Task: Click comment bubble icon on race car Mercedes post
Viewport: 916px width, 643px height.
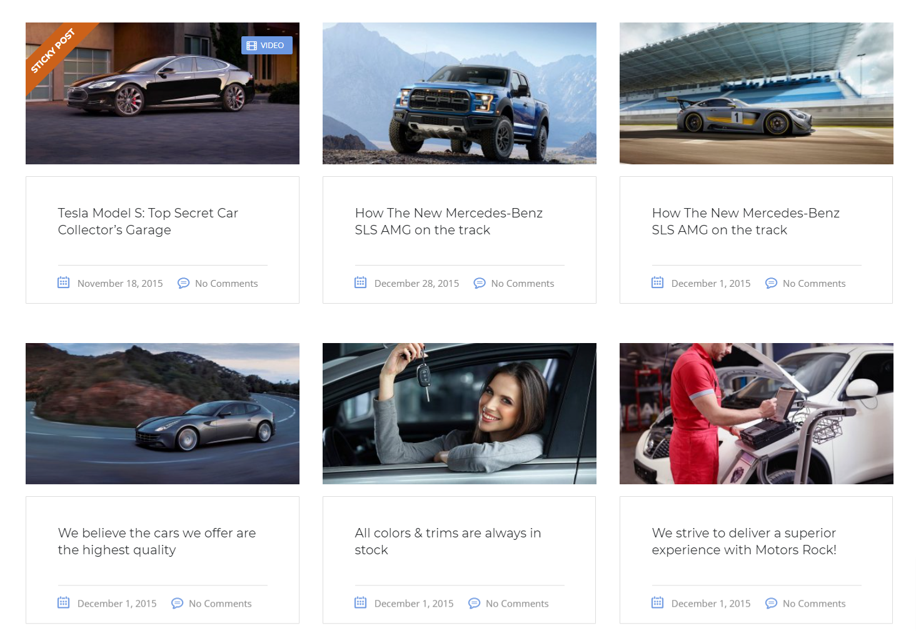Action: point(772,283)
